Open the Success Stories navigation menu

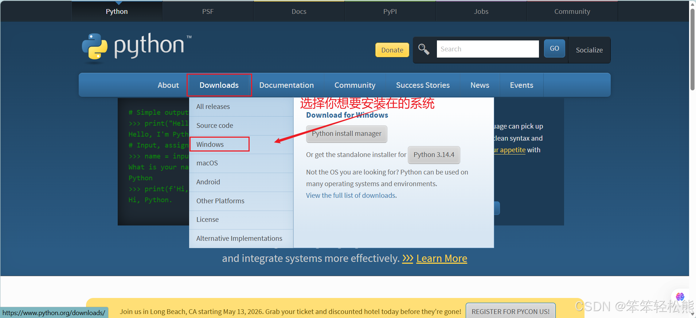423,85
